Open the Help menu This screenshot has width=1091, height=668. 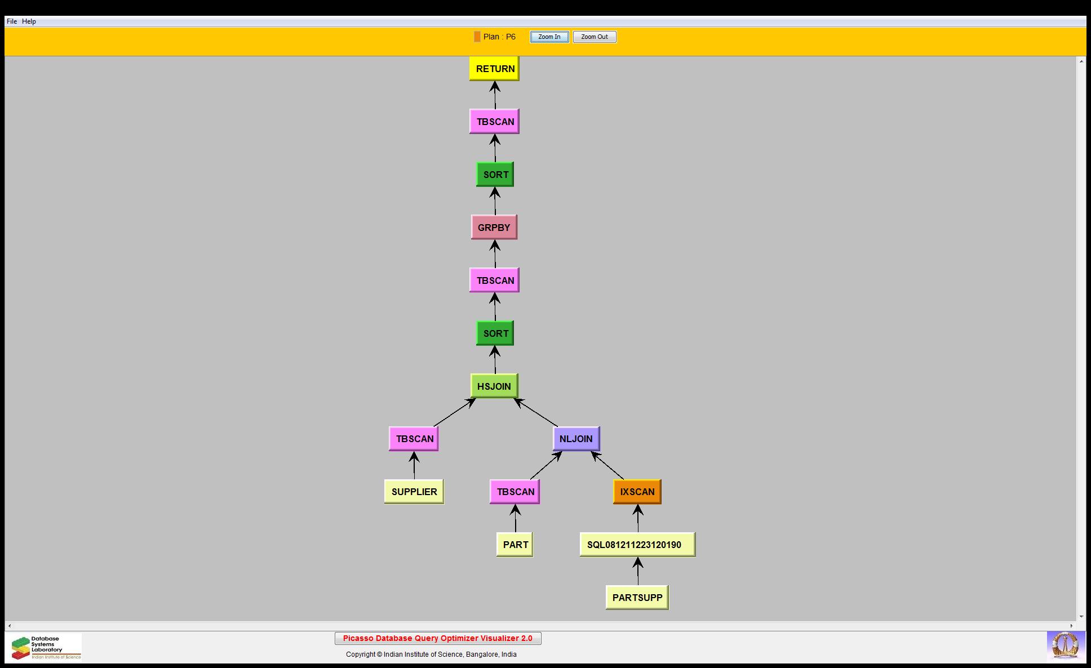click(29, 21)
